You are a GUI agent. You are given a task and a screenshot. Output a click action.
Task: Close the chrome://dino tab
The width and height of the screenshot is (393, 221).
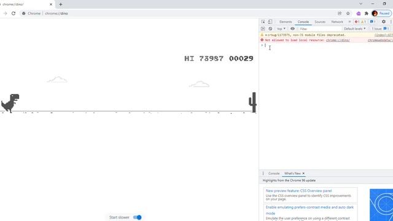point(51,4)
